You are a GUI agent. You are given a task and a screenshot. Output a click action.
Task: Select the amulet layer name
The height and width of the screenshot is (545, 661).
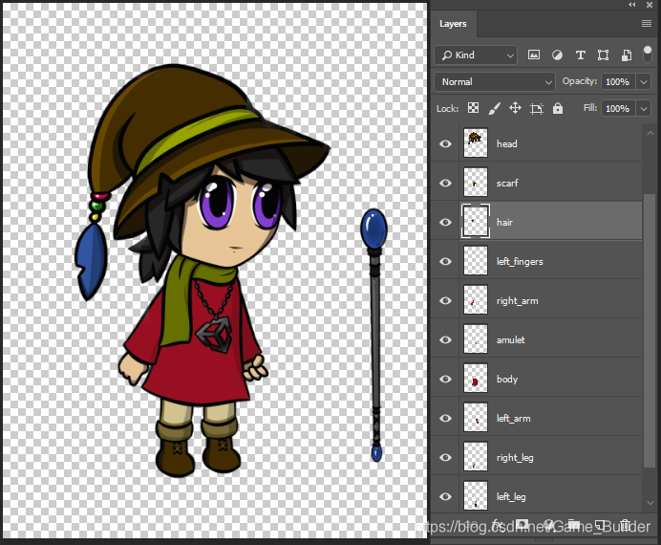click(x=510, y=340)
